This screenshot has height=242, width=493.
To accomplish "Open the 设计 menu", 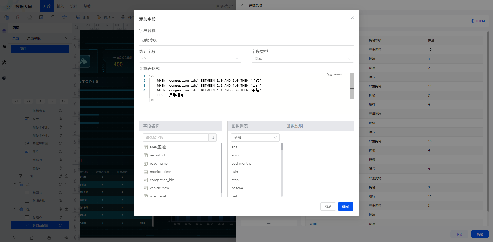I will pyautogui.click(x=74, y=6).
